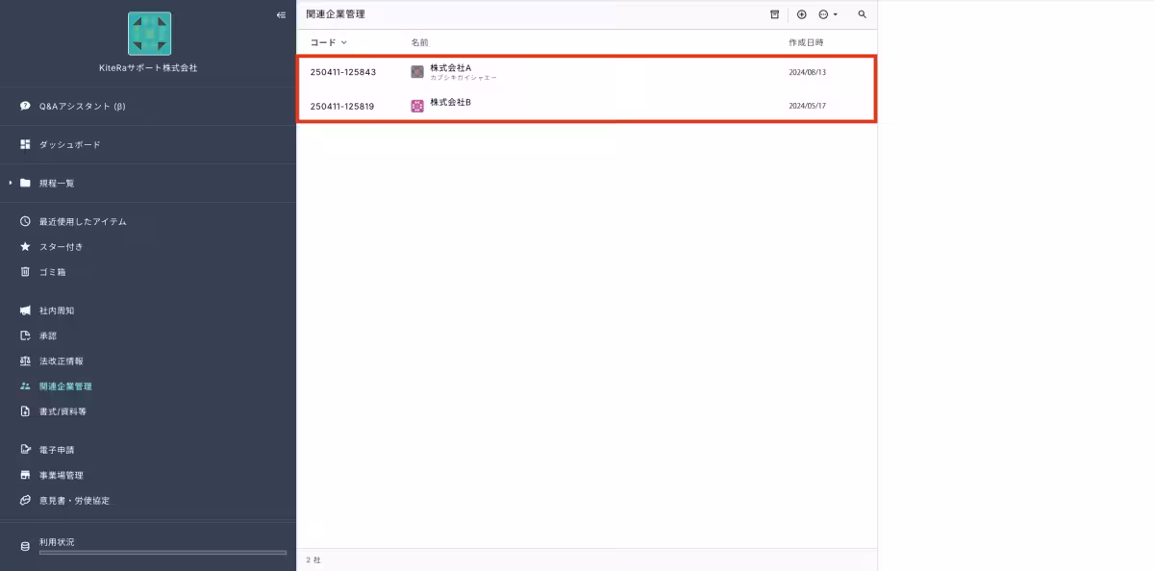Open the 承認 approvals icon
The image size is (1154, 571).
tap(23, 335)
